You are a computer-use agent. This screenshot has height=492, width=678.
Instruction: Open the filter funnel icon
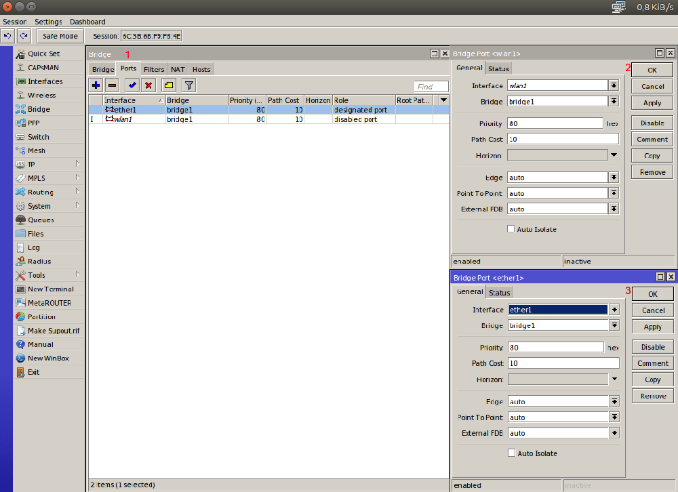click(189, 85)
